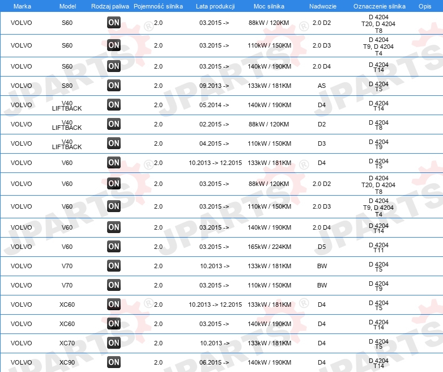Click the Oznaczenie silnika column header
This screenshot has height=372, width=443.
point(379,6)
